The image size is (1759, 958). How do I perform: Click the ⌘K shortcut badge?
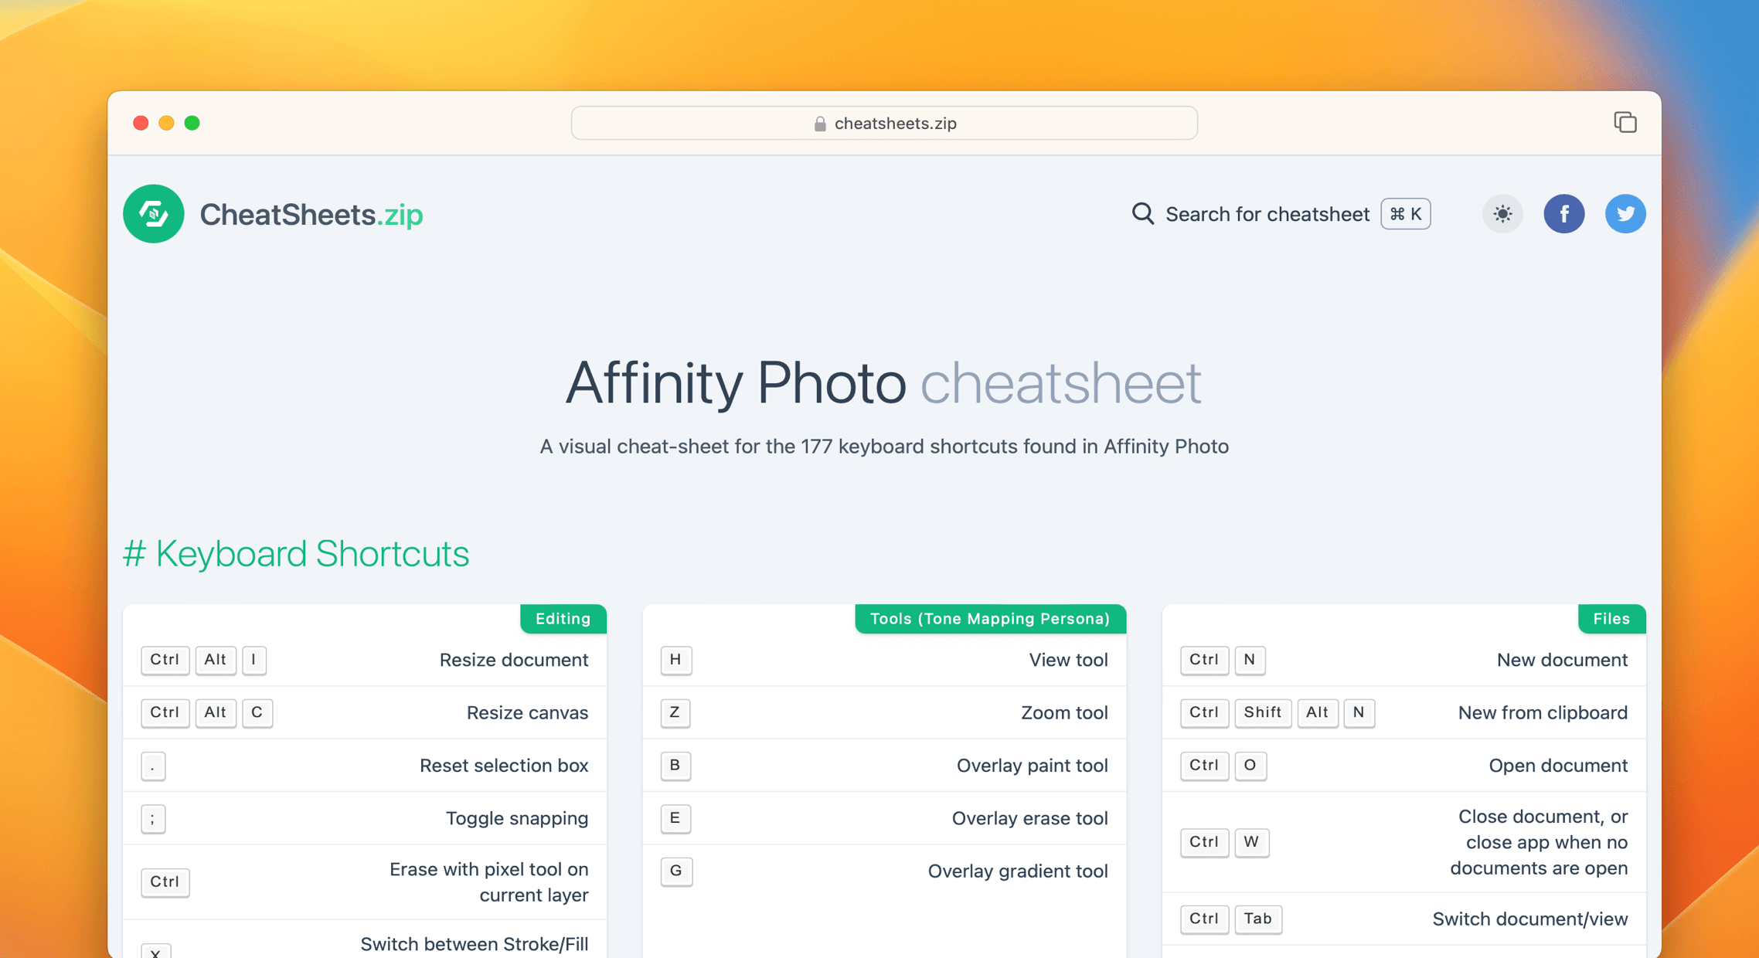coord(1405,214)
